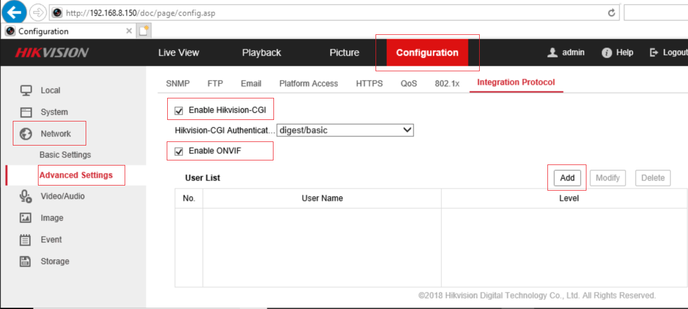Viewport: 688px width, 309px height.
Task: Click the Local monitor icon in sidebar
Action: click(x=26, y=90)
